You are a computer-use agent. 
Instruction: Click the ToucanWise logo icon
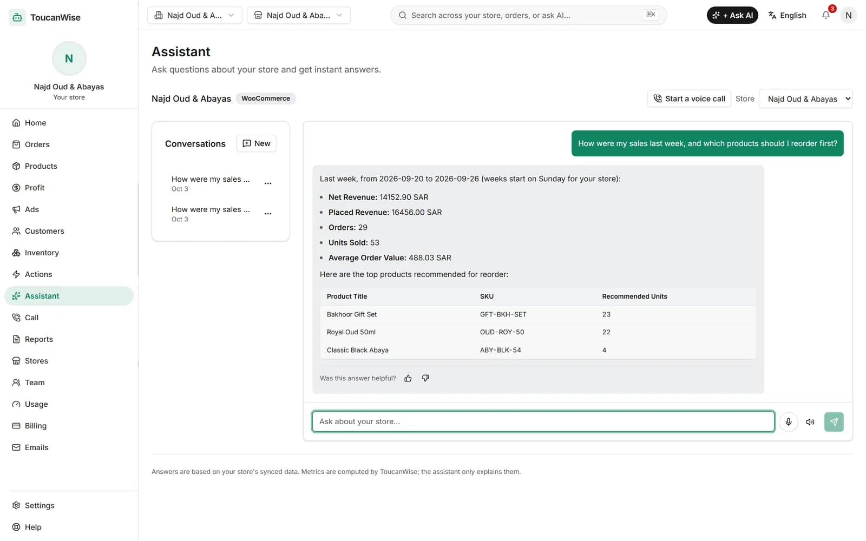(17, 17)
